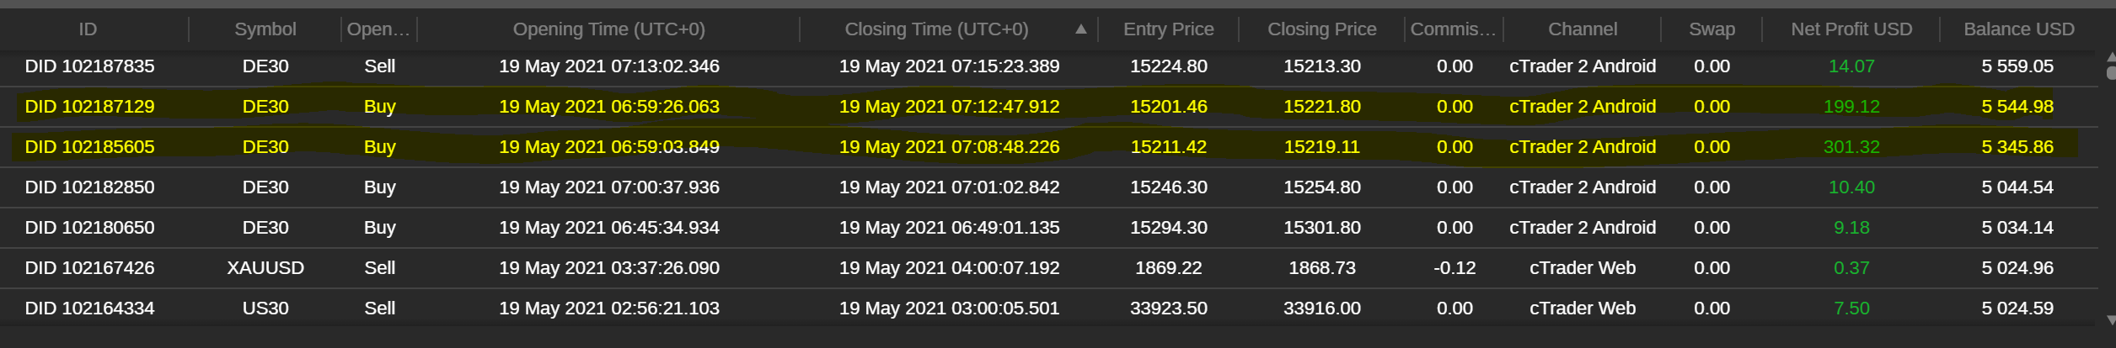This screenshot has height=348, width=2116.
Task: Sort by Entry Price column header
Action: click(1168, 29)
